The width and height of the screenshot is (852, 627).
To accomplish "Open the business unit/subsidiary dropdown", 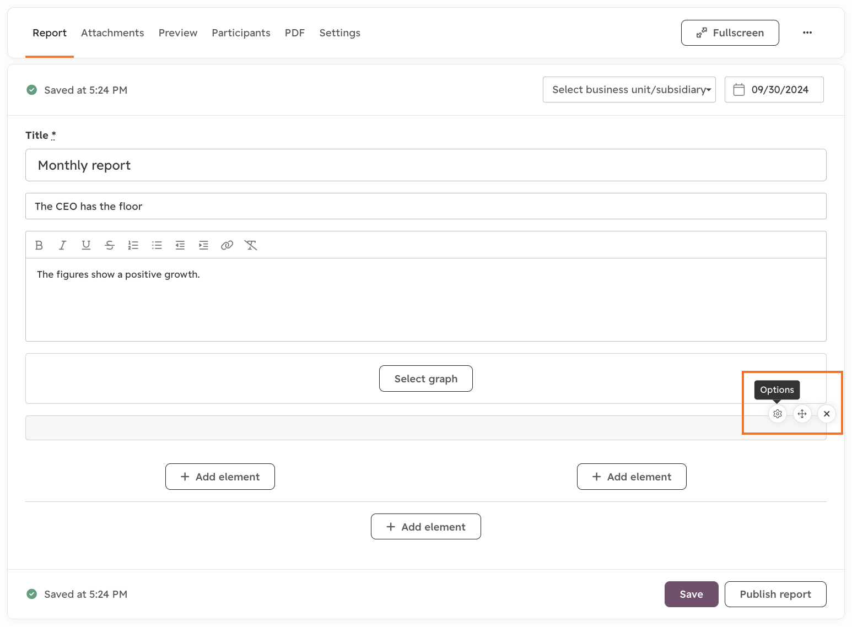I will 629,90.
